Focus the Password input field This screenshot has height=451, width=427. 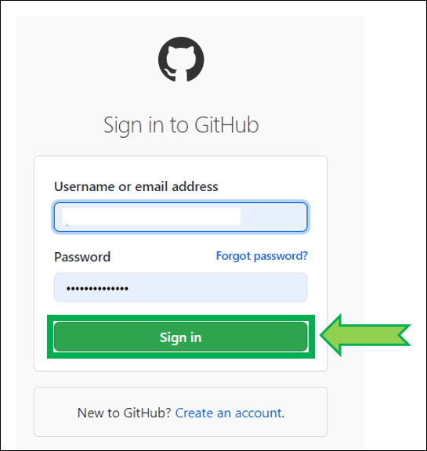[181, 287]
